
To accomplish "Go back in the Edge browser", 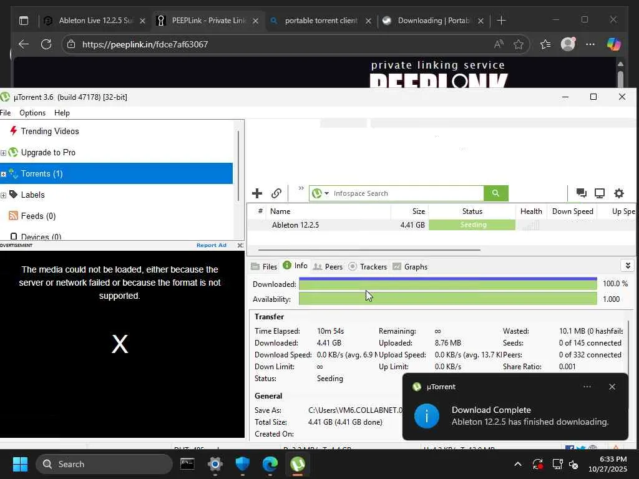I will tap(24, 44).
